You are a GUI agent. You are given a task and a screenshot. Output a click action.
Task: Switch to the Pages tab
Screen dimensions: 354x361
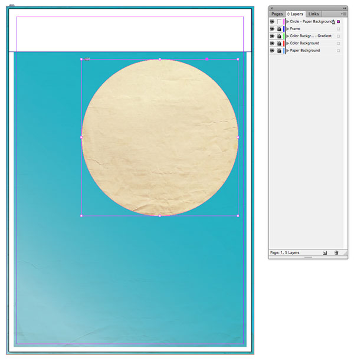tap(277, 14)
